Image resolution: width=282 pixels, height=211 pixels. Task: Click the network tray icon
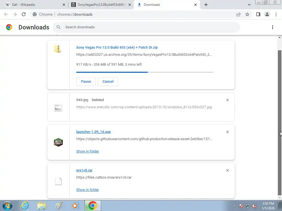(x=248, y=206)
